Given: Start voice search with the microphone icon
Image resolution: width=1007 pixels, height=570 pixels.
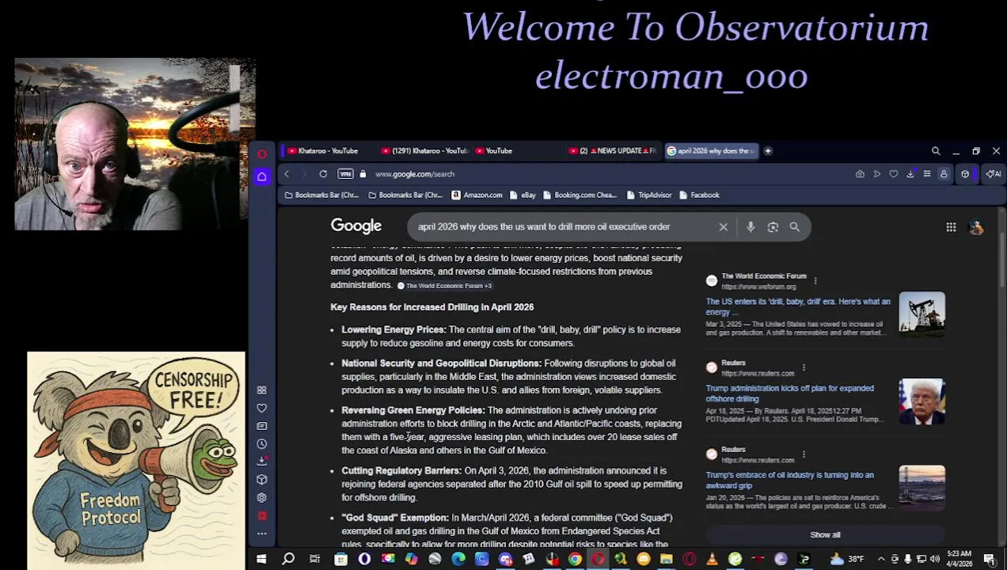Looking at the screenshot, I should [x=750, y=227].
